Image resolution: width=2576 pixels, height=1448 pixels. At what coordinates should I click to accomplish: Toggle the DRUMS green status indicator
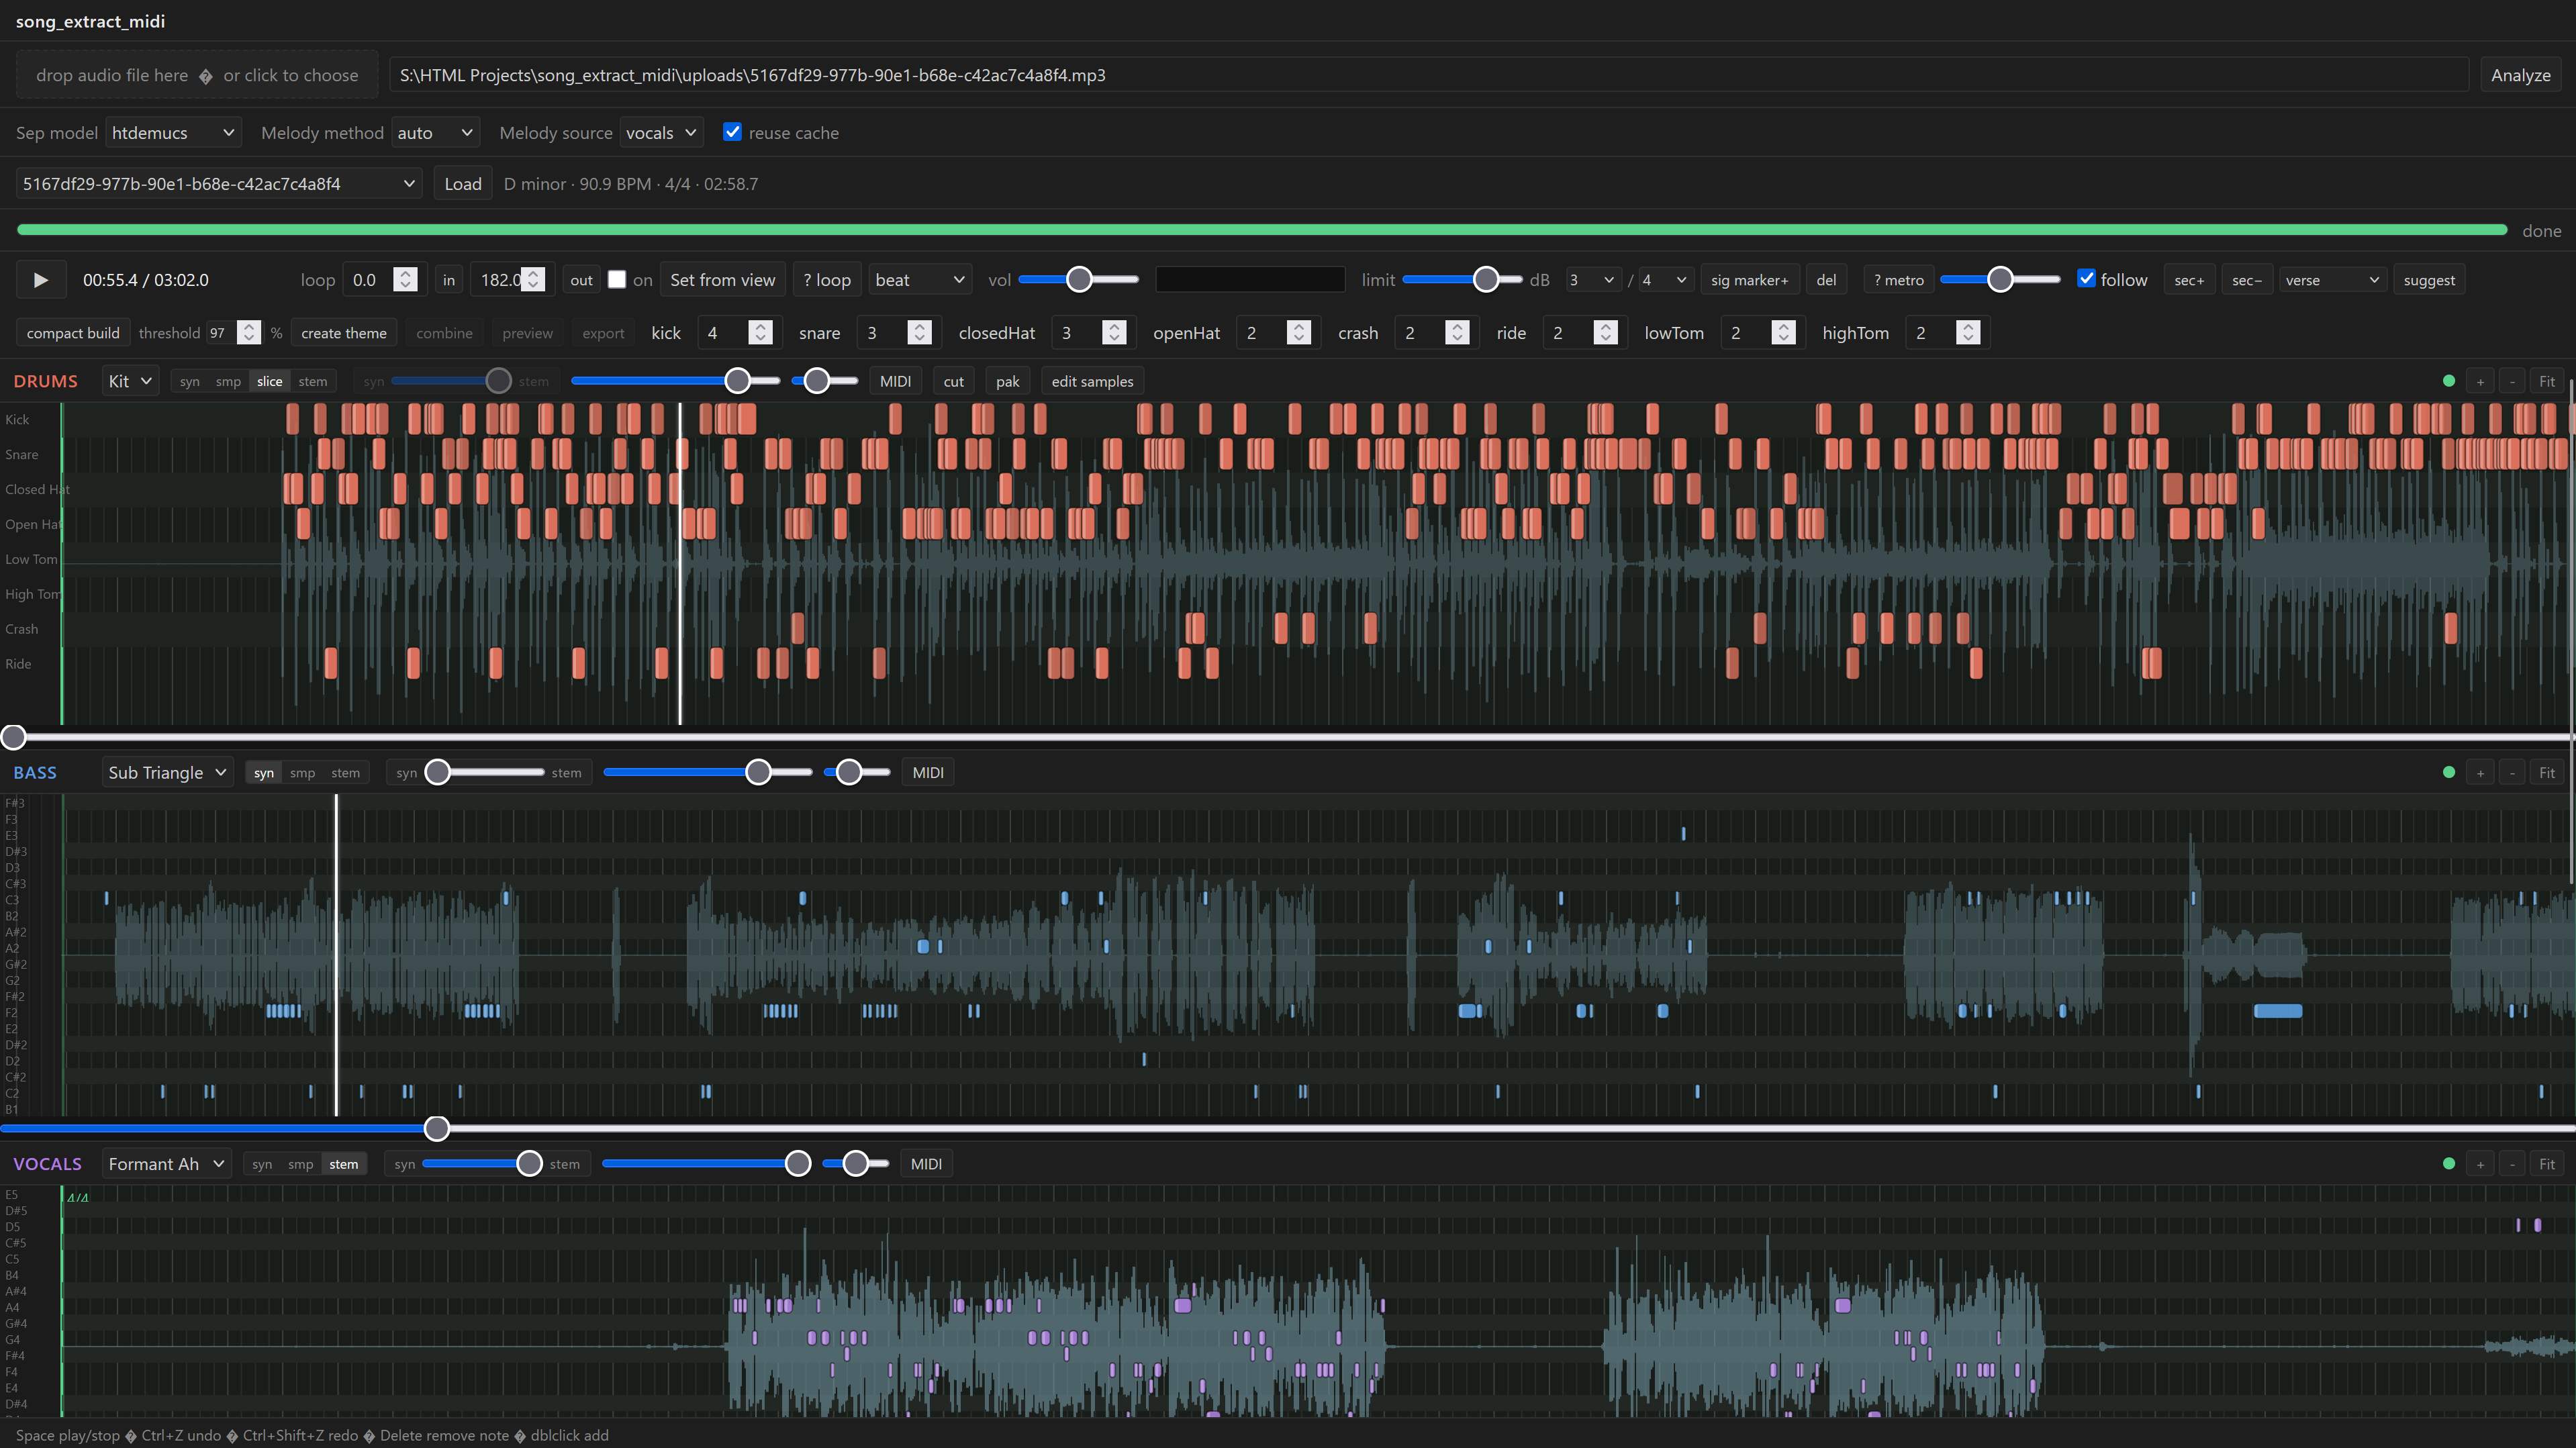pyautogui.click(x=2448, y=381)
